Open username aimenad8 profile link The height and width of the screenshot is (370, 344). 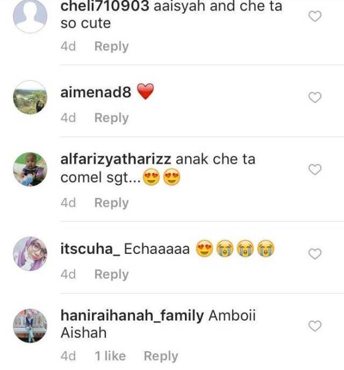(96, 92)
